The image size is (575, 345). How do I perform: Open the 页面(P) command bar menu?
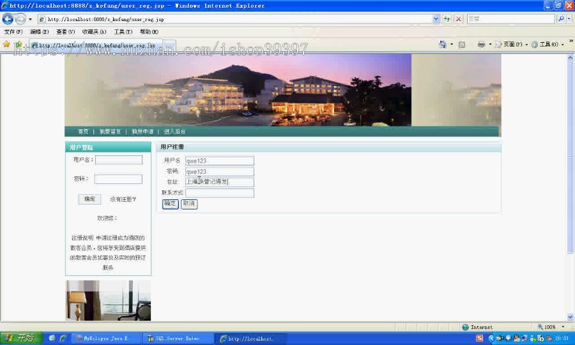(511, 44)
